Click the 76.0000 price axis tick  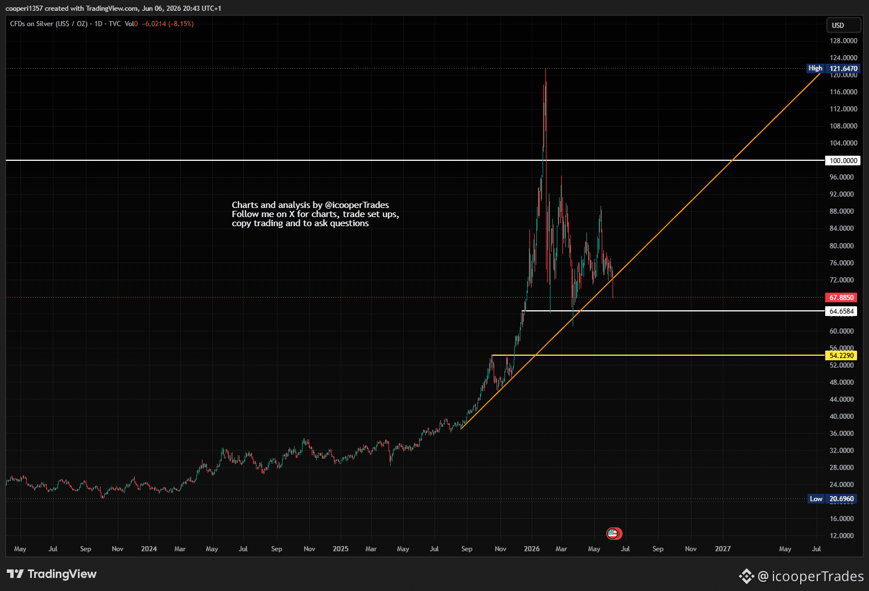[x=842, y=263]
